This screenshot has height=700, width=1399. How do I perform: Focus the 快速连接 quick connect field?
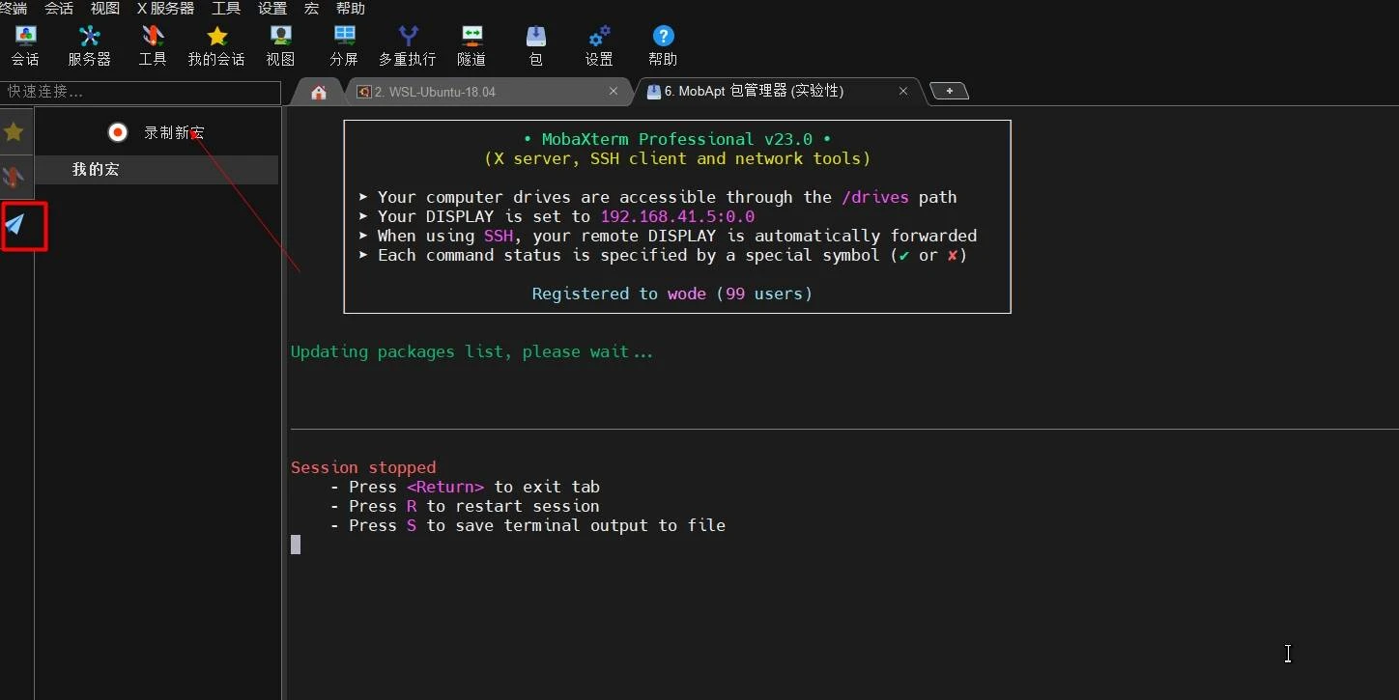pyautogui.click(x=141, y=92)
